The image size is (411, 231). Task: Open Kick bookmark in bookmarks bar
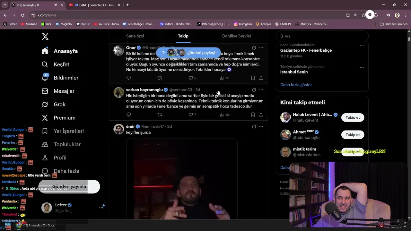(x=46, y=24)
